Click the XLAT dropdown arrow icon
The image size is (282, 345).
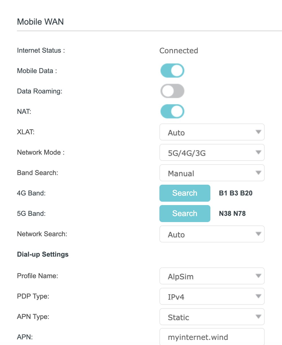pyautogui.click(x=258, y=132)
